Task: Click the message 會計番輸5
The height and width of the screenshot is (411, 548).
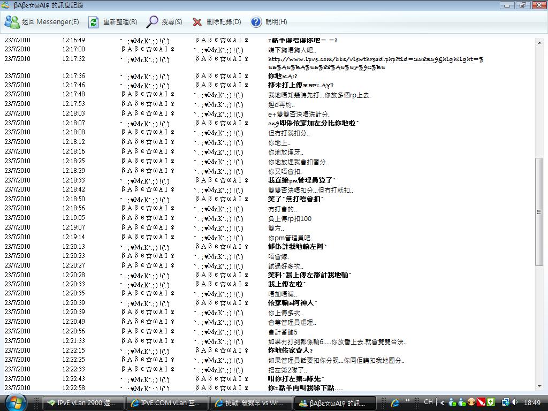Action: click(x=283, y=332)
